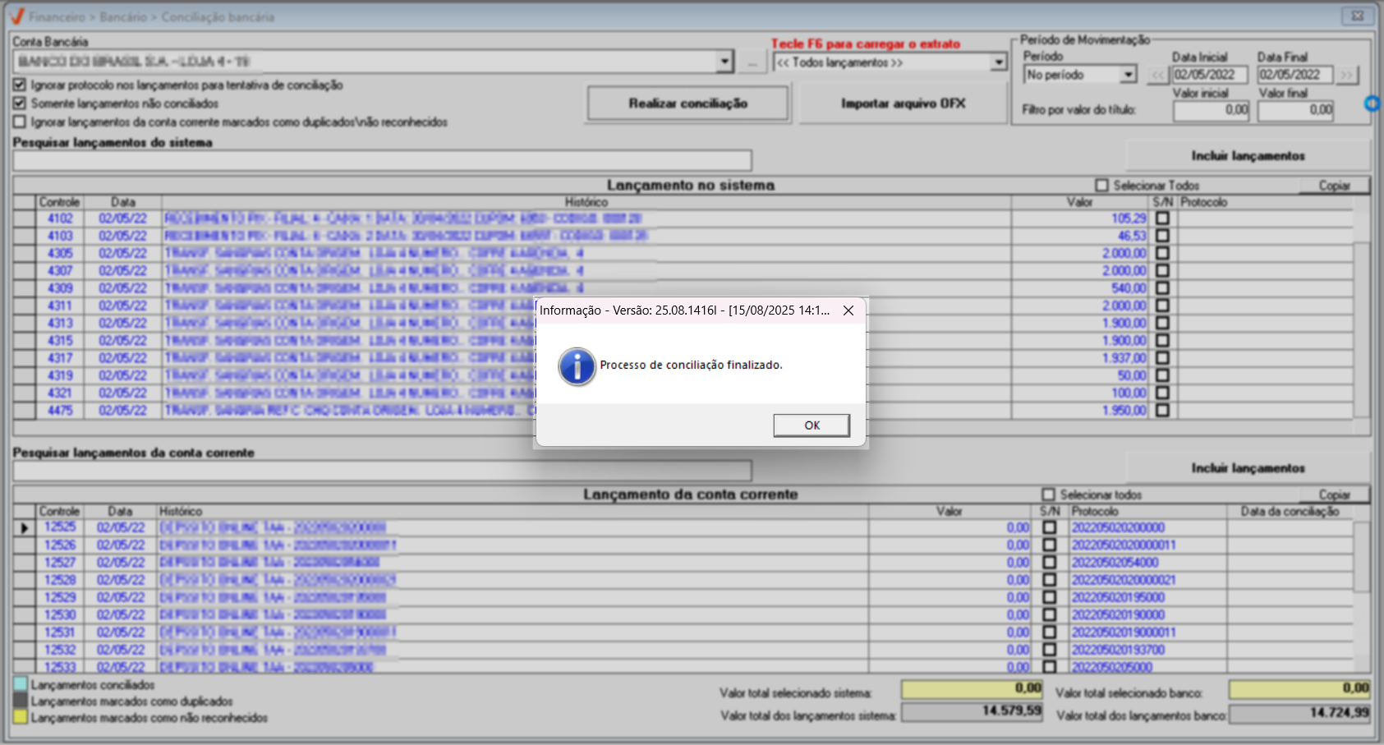This screenshot has height=745, width=1384.
Task: Select system entry with Controle 4103
Action: [x=683, y=236]
